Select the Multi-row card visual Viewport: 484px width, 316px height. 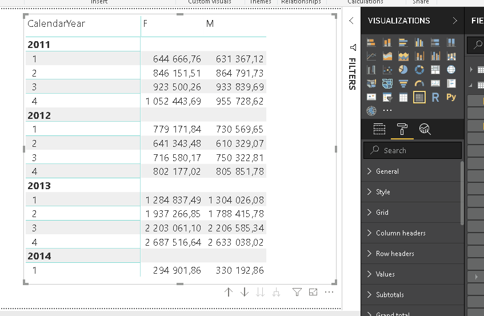451,83
